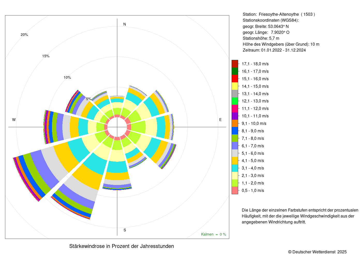Click the 20% ring label
This screenshot has height=258, width=362.
(x=24, y=35)
